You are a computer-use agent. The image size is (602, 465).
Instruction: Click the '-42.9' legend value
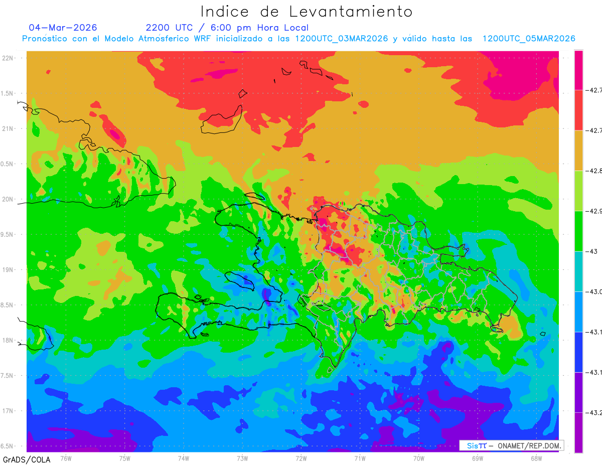tap(594, 211)
